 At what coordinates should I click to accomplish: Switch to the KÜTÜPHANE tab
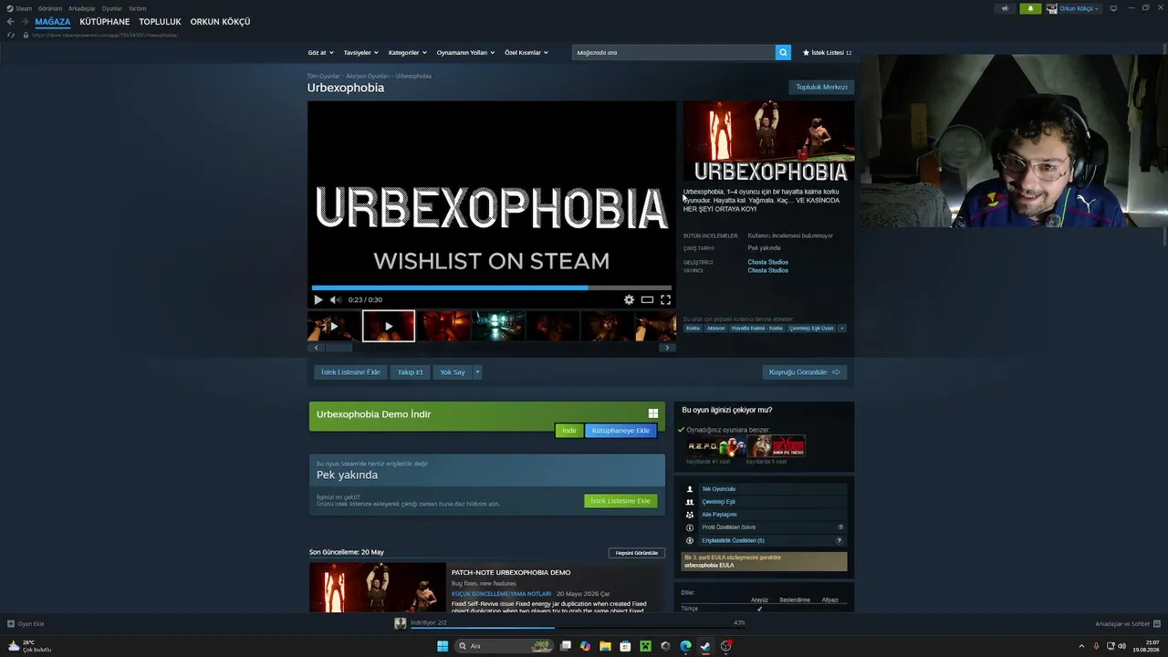click(105, 22)
